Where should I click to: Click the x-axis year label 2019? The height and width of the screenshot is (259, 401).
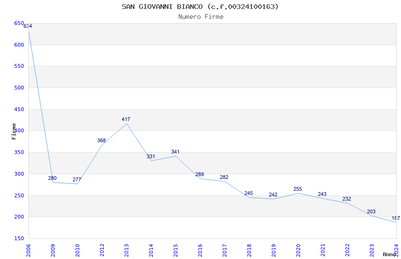coord(274,251)
